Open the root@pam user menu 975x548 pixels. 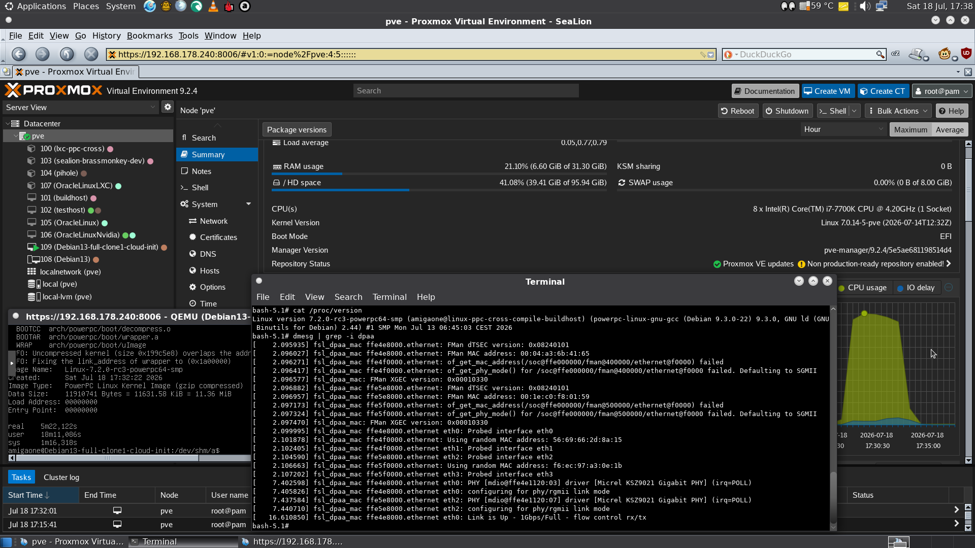point(942,91)
